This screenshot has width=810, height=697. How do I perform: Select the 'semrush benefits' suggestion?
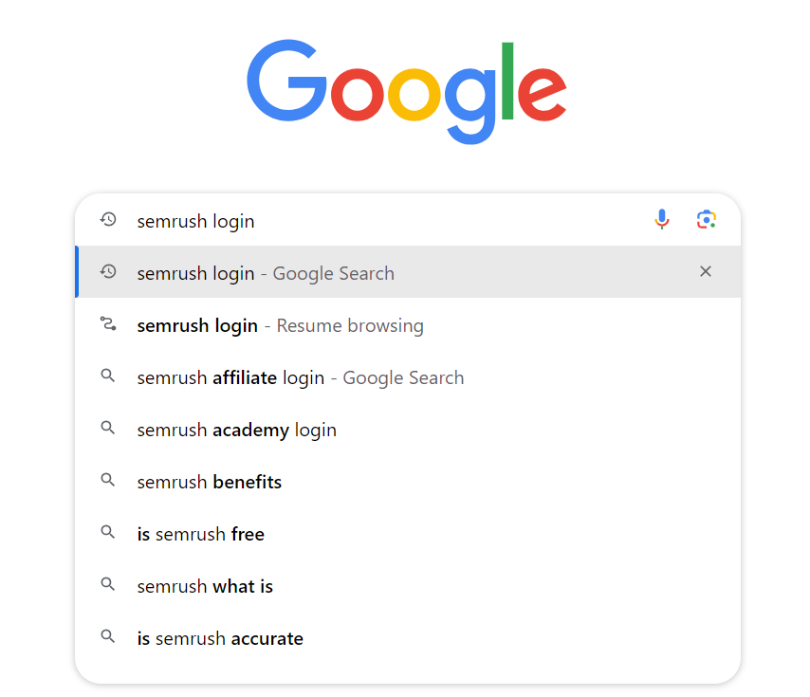[210, 481]
